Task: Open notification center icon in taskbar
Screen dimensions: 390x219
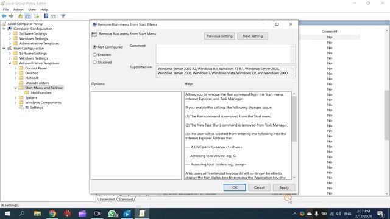Action: point(380,214)
